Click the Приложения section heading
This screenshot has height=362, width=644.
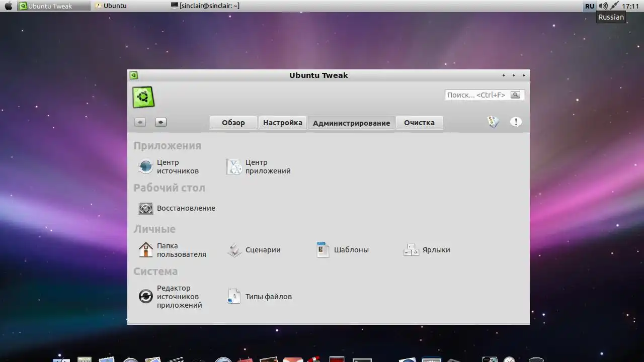tap(167, 146)
